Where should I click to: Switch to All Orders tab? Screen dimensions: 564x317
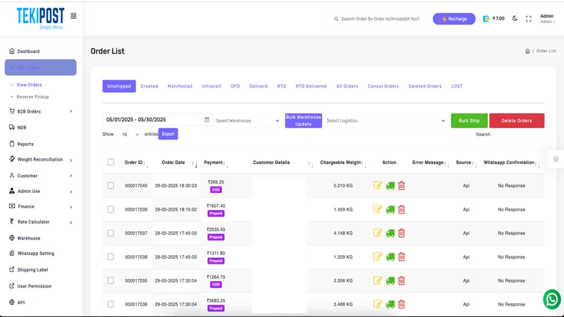click(347, 86)
